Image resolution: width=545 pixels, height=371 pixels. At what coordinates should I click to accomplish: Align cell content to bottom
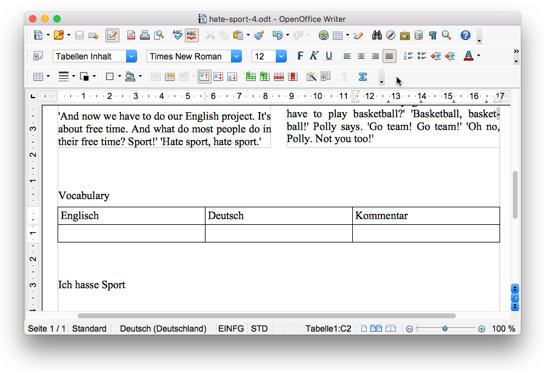232,76
